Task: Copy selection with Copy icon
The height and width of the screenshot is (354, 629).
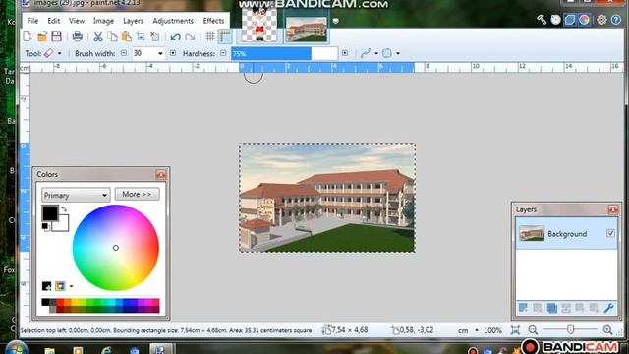Action: 112,37
